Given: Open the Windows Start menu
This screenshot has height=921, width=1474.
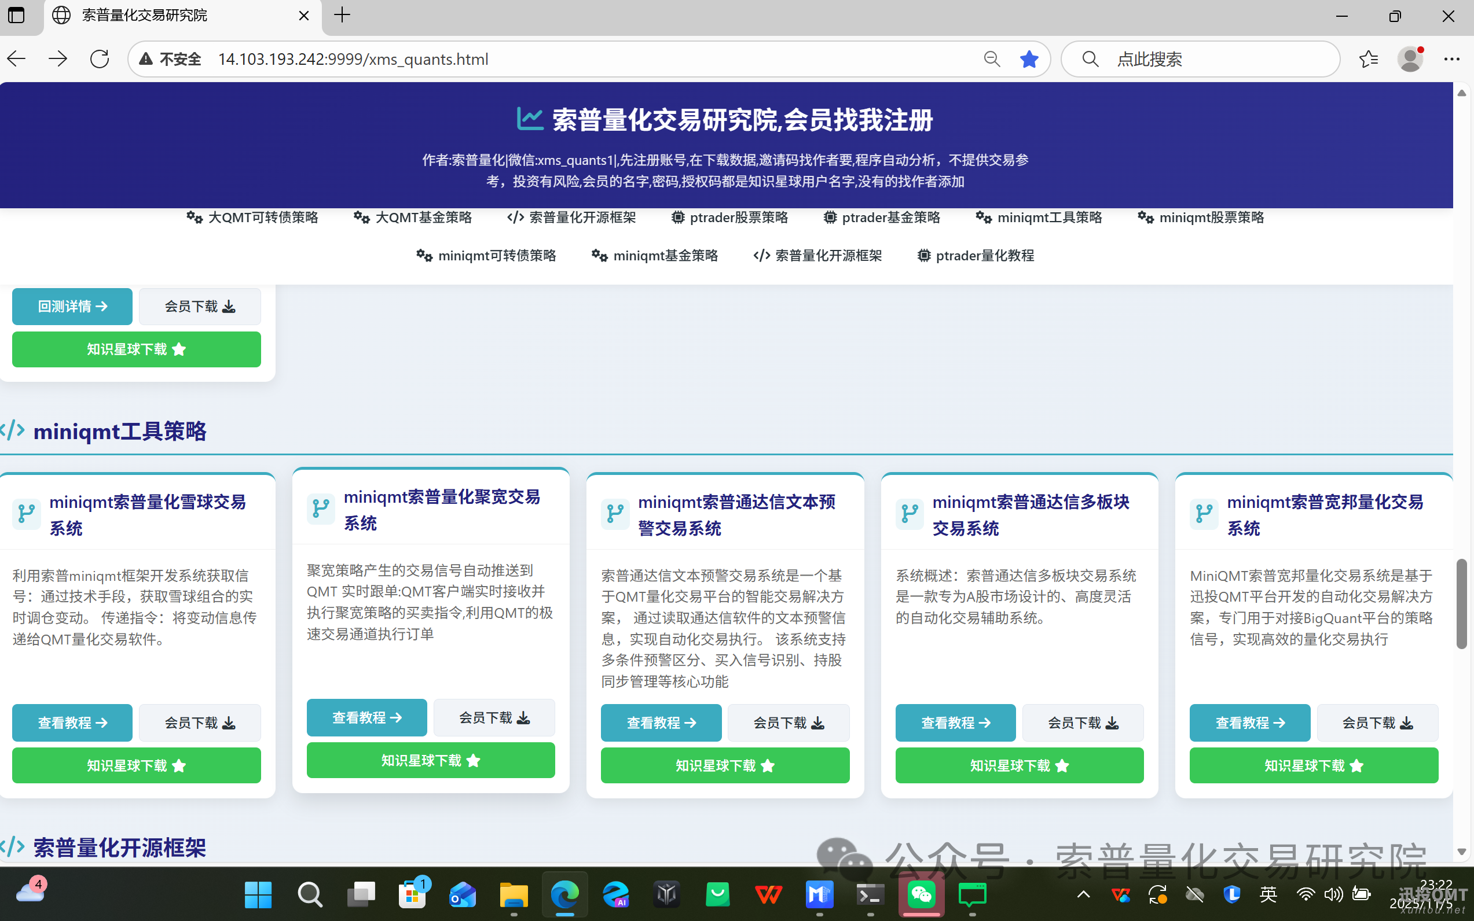Looking at the screenshot, I should point(258,894).
